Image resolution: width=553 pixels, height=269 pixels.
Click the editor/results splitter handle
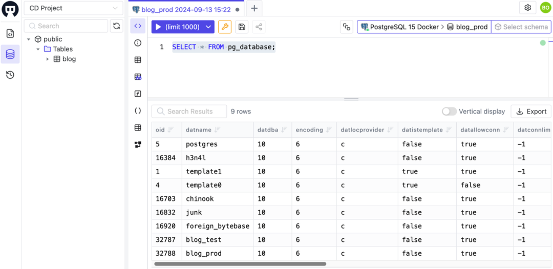(x=351, y=100)
